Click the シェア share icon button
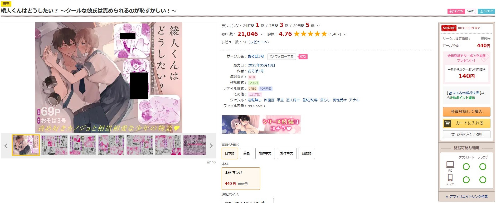496x203 pixels. click(x=486, y=11)
